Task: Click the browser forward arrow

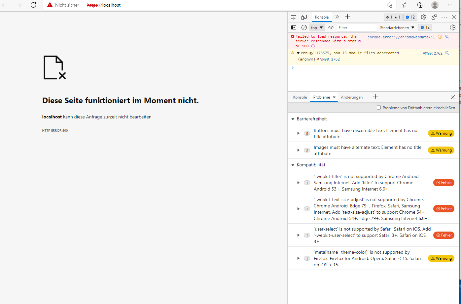Action: point(19,5)
